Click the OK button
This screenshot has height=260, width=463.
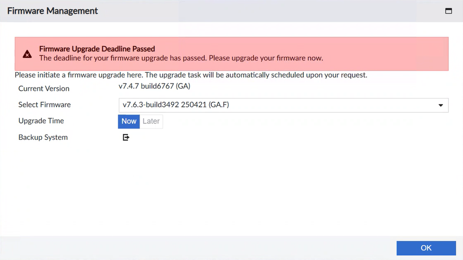click(426, 248)
